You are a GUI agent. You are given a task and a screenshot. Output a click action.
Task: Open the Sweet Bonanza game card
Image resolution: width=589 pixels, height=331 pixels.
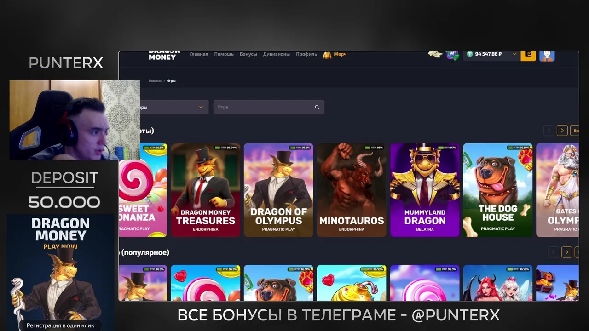pos(143,190)
